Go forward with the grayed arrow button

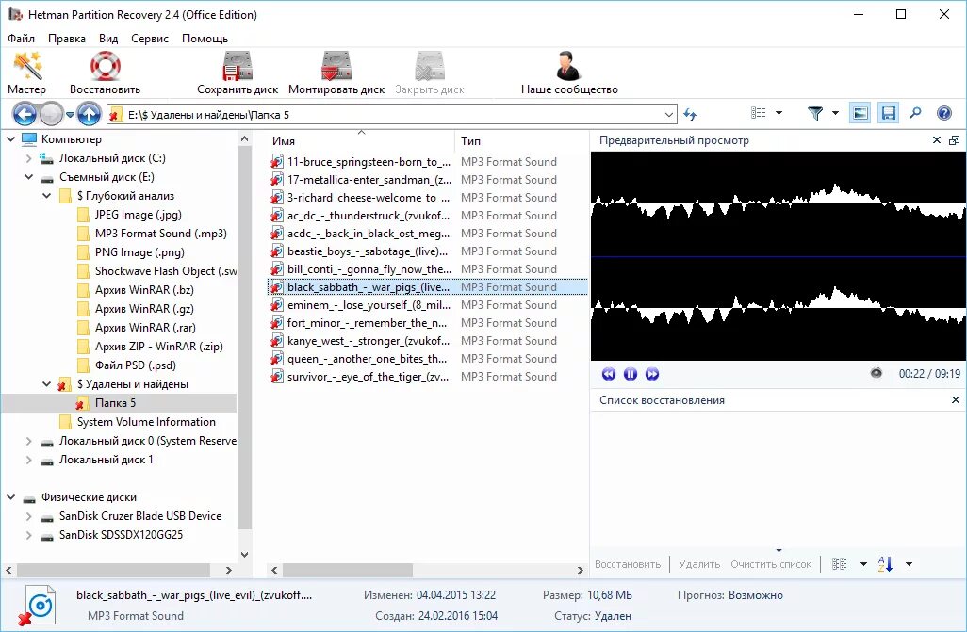click(x=51, y=114)
